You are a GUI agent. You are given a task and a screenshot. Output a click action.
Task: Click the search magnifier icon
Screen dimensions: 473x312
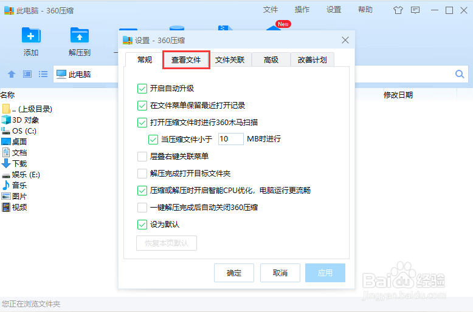point(460,74)
